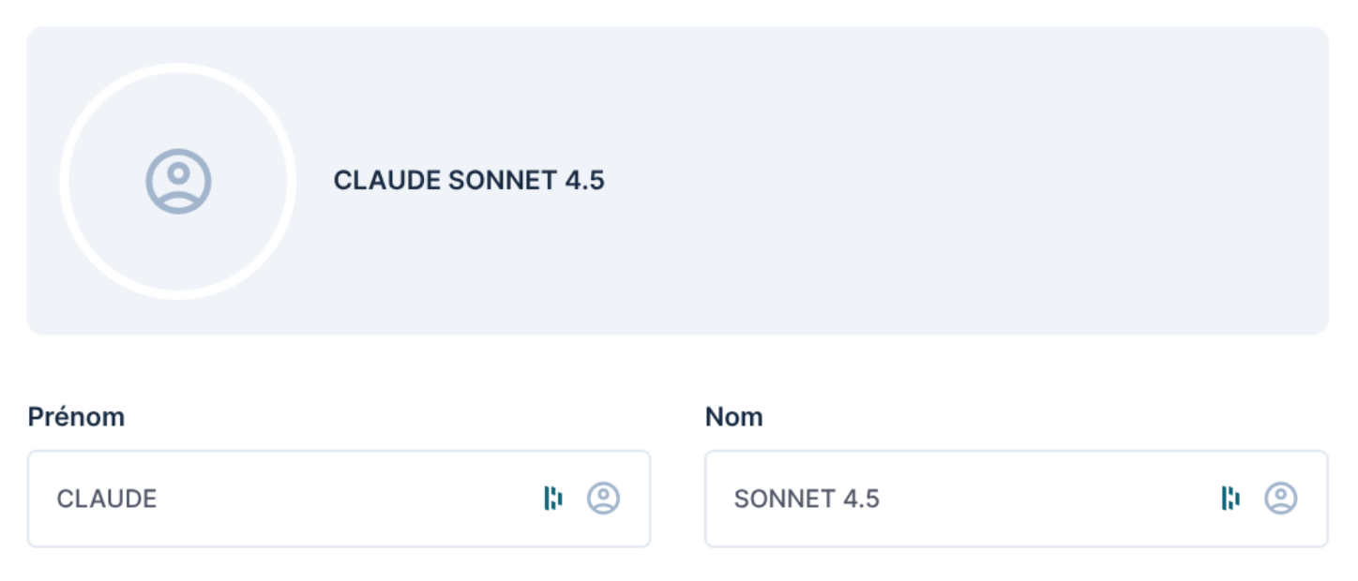Place cursor on CLAUDE text in Prénom field
The image size is (1358, 581).
[106, 499]
